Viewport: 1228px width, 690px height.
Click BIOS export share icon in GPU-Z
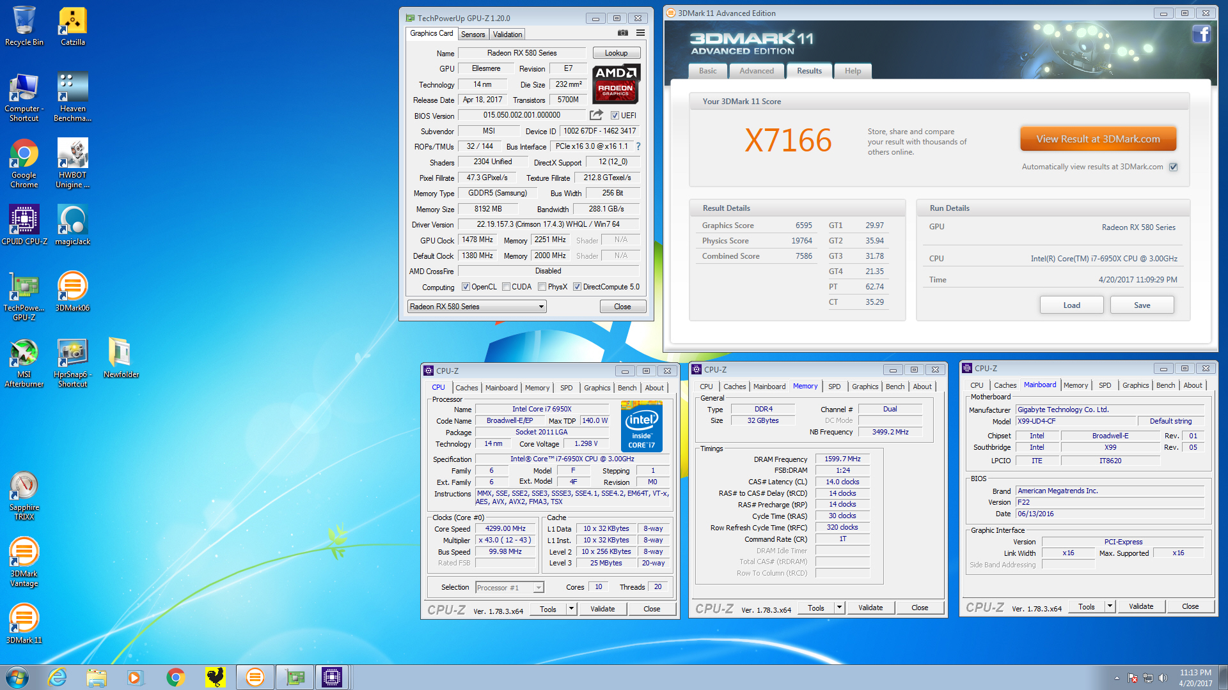[596, 115]
